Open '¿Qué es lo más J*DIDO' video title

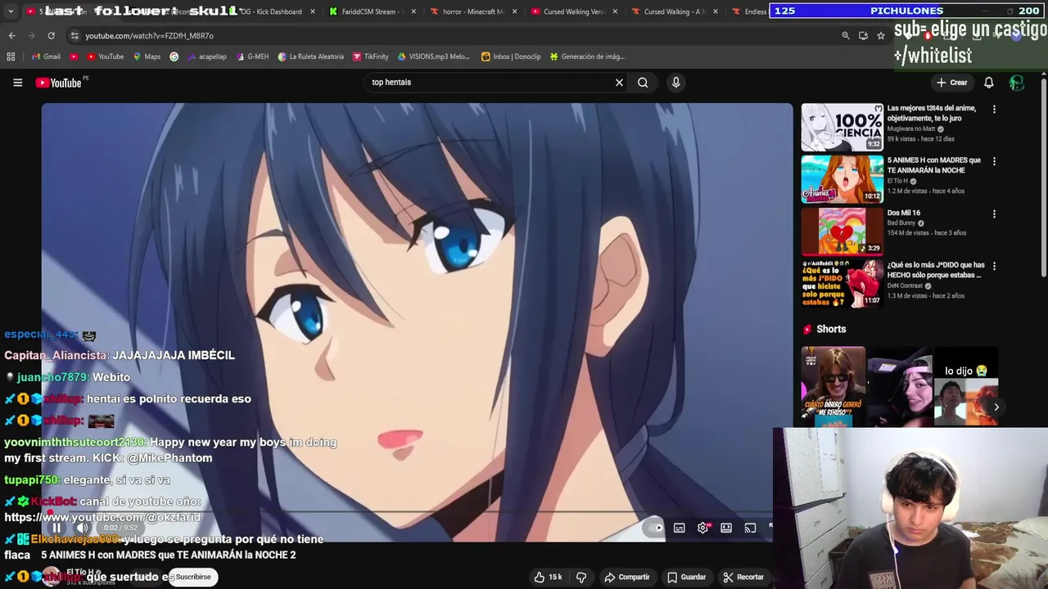(x=936, y=270)
